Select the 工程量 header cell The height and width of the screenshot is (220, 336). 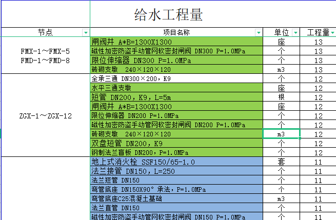tap(318, 32)
